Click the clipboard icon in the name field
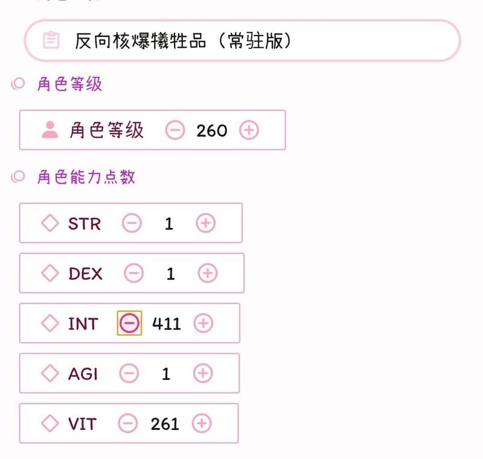Image resolution: width=483 pixels, height=459 pixels. [x=51, y=40]
